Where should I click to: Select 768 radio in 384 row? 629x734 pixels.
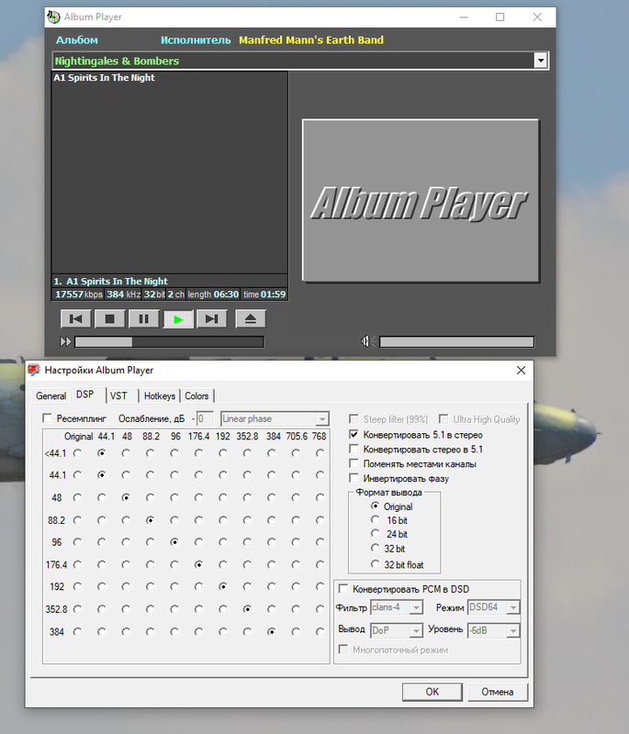click(320, 632)
